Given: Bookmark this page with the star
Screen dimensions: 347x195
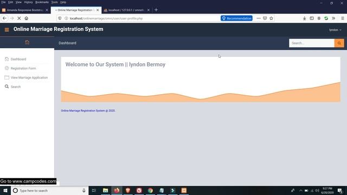Looking at the screenshot, I should pos(271,18).
